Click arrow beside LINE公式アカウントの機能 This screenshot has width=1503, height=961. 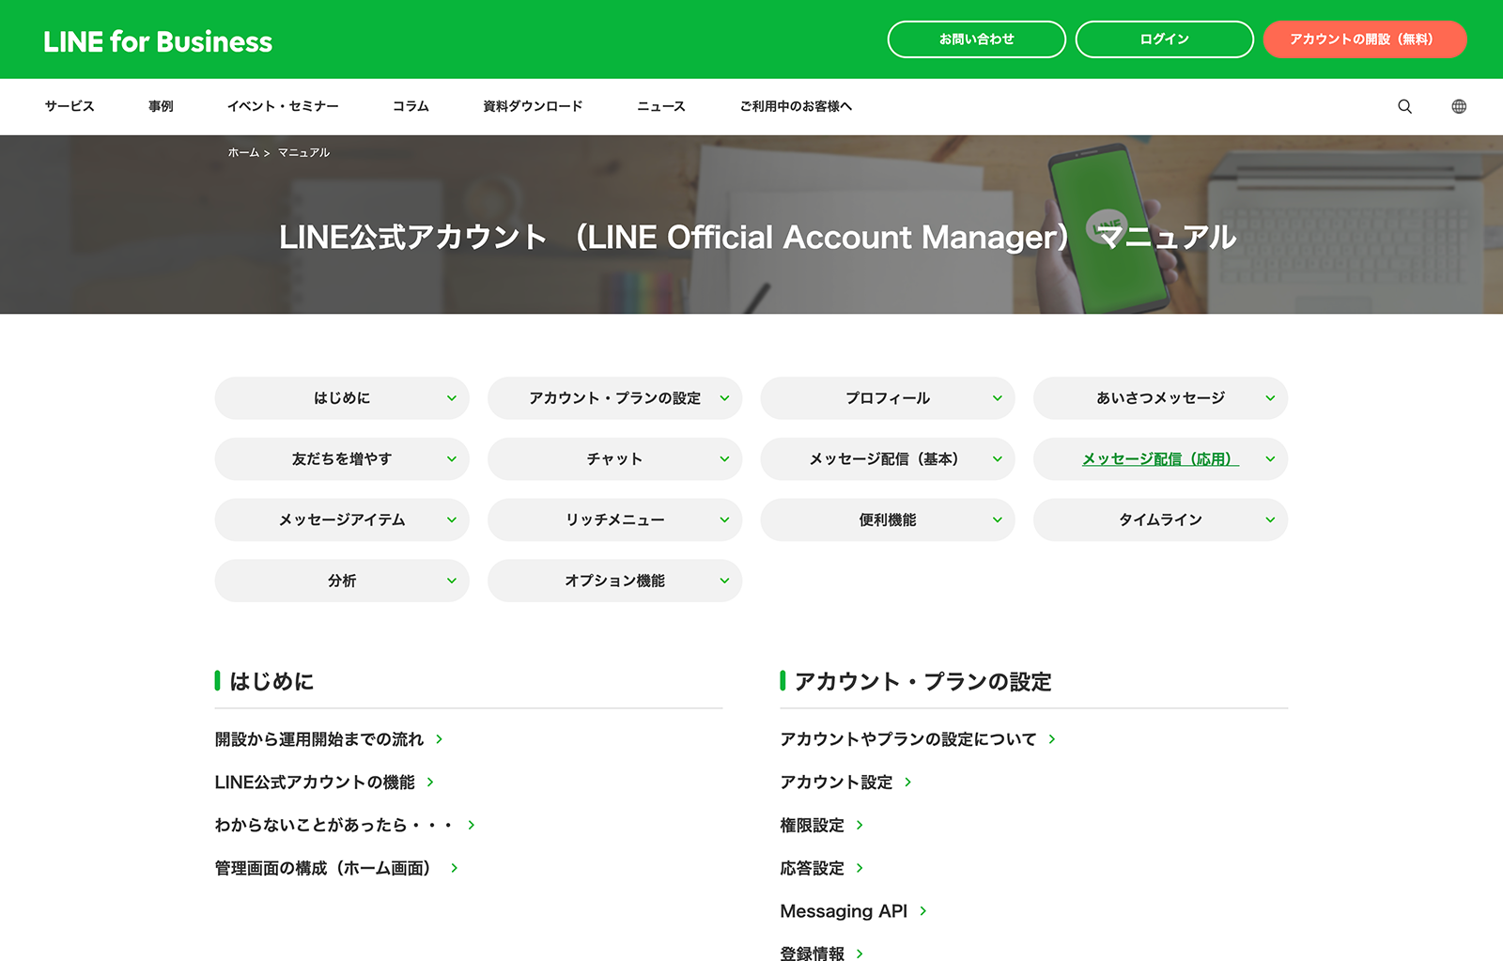[x=430, y=783]
